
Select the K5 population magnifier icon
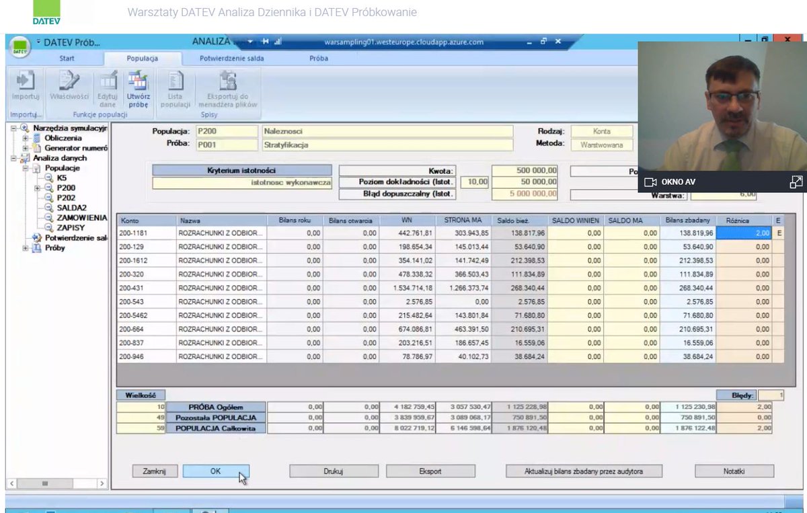pyautogui.click(x=49, y=178)
